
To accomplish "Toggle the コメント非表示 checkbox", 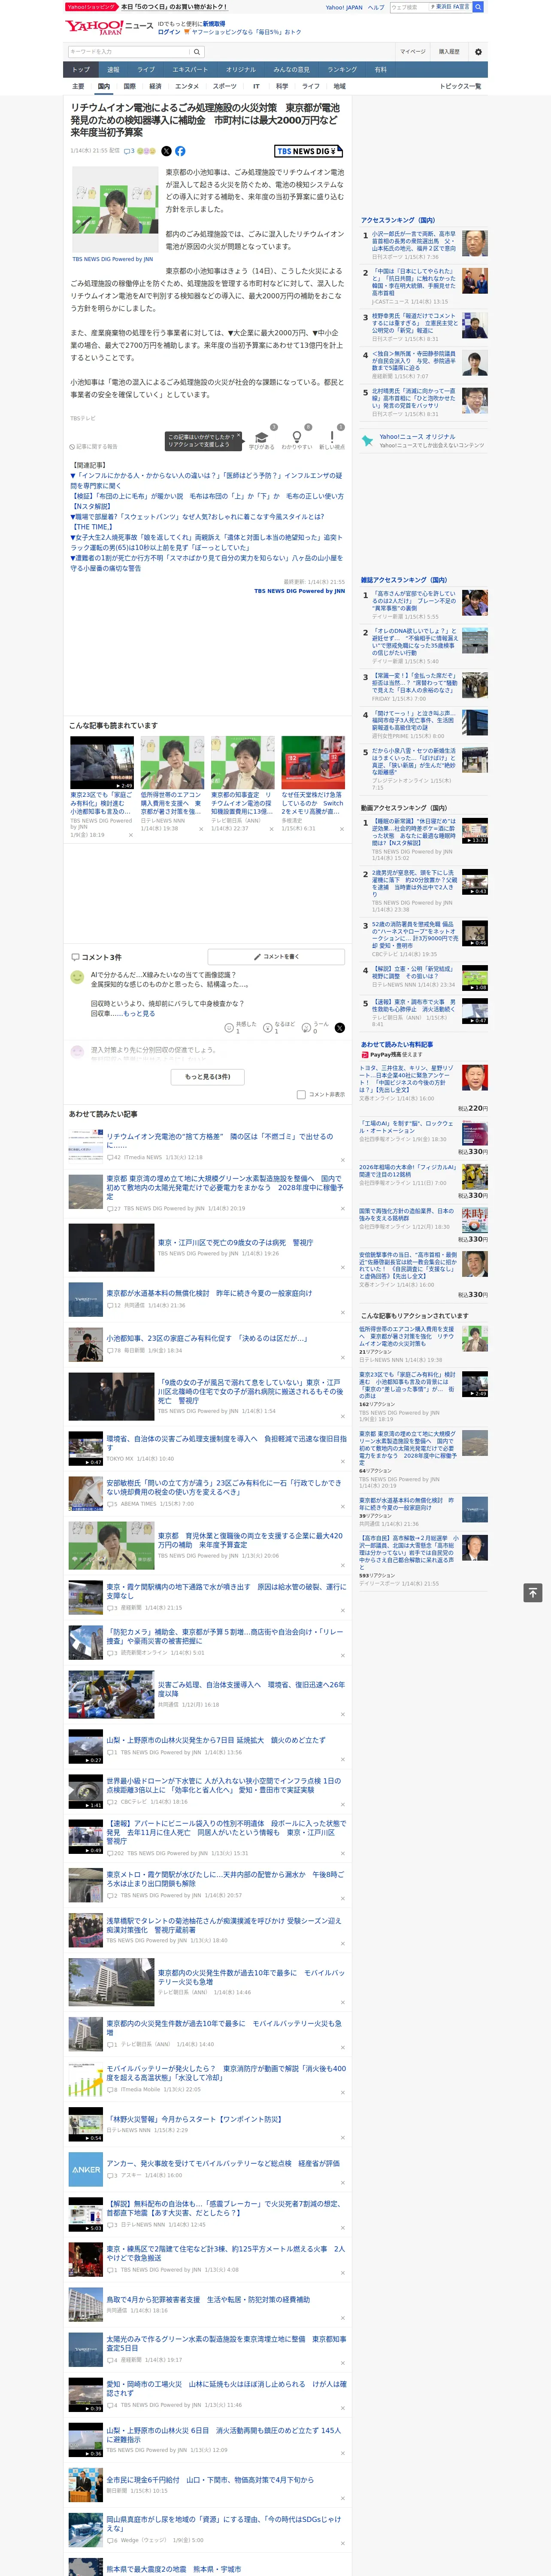I will [301, 1094].
